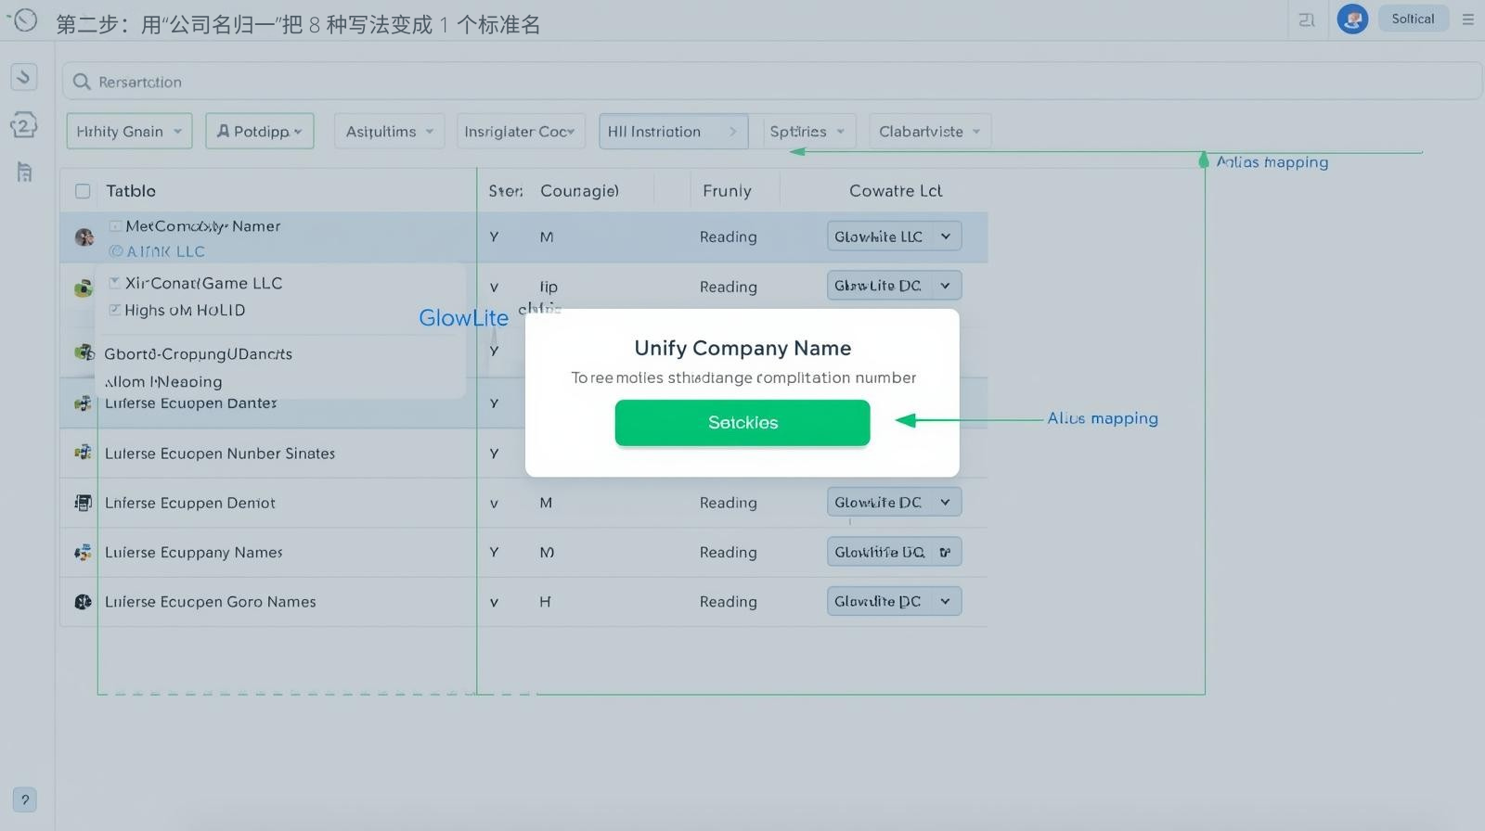Click the user avatar icon in header
The height and width of the screenshot is (831, 1485).
(1352, 19)
